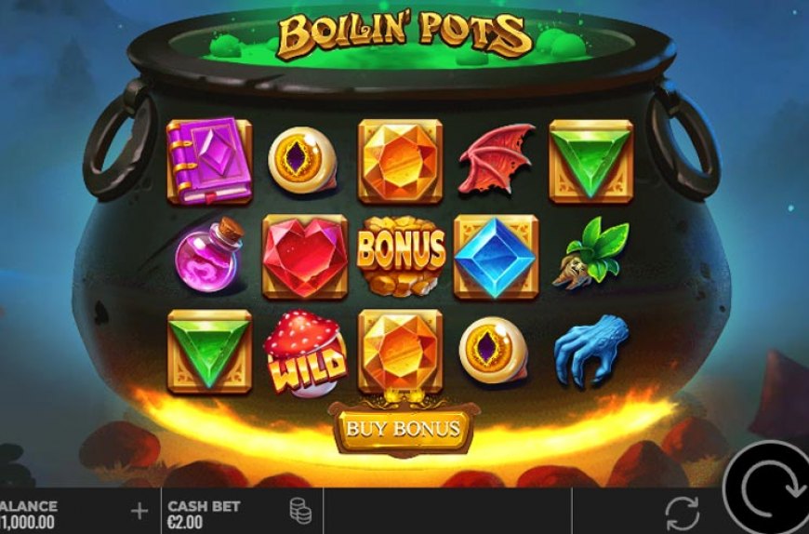The image size is (809, 534).
Task: Select the top row dragon eye symbol
Action: point(302,159)
